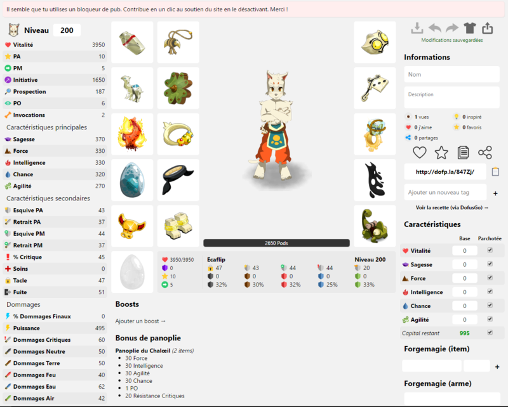
Task: Open the yellow-eyed shield slot
Action: tap(375, 42)
